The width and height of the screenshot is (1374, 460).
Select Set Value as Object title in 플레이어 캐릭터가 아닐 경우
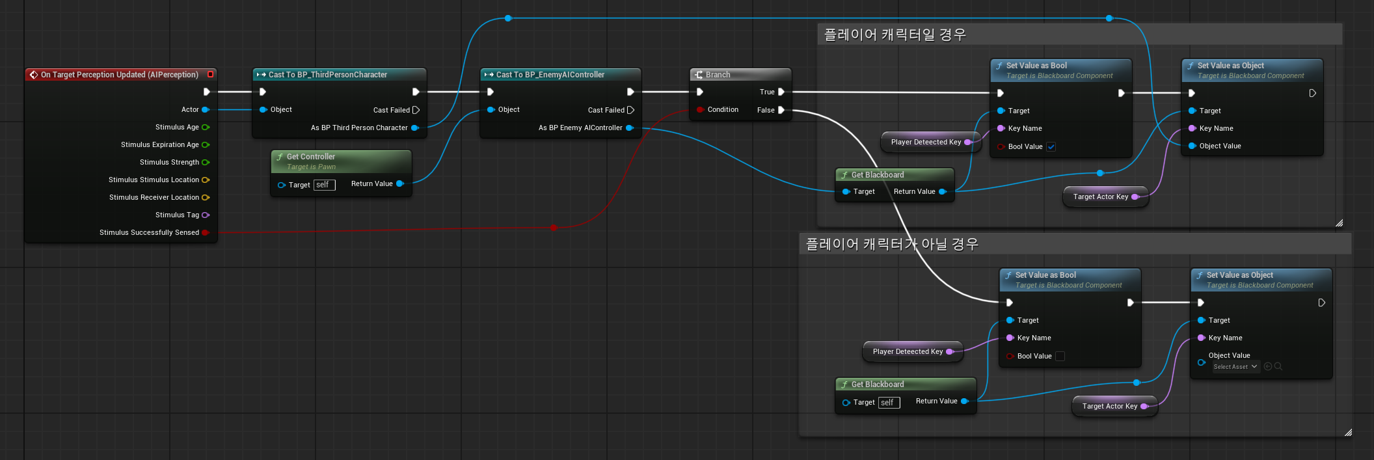point(1240,275)
